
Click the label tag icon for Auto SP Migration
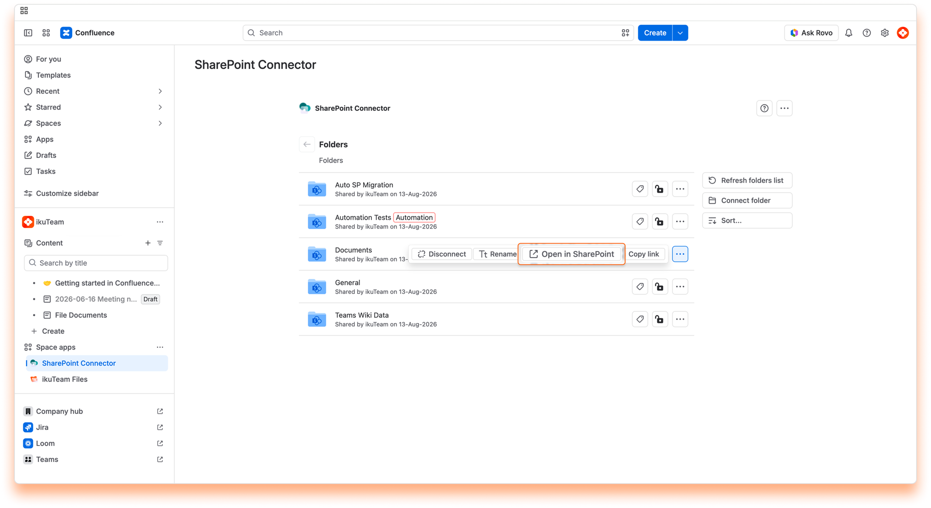[x=640, y=189]
